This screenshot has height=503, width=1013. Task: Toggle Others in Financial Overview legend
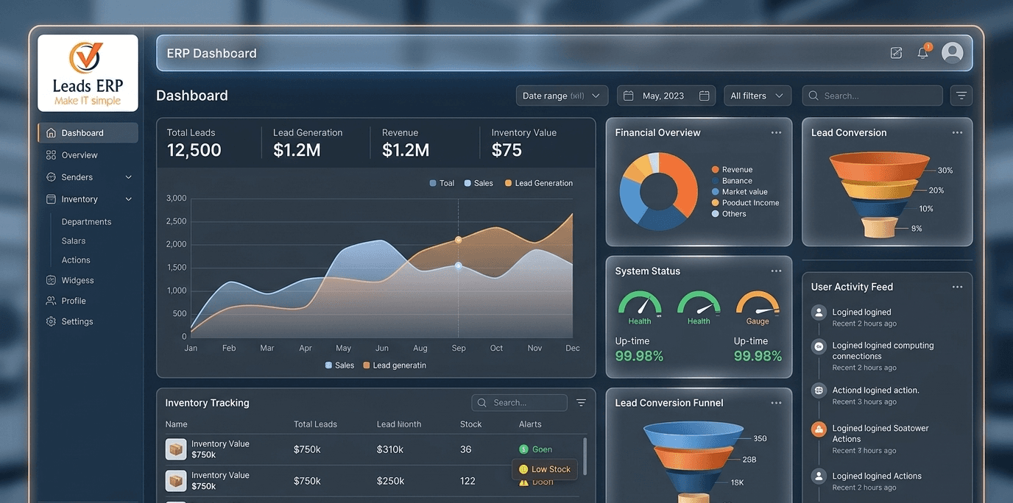pyautogui.click(x=729, y=214)
